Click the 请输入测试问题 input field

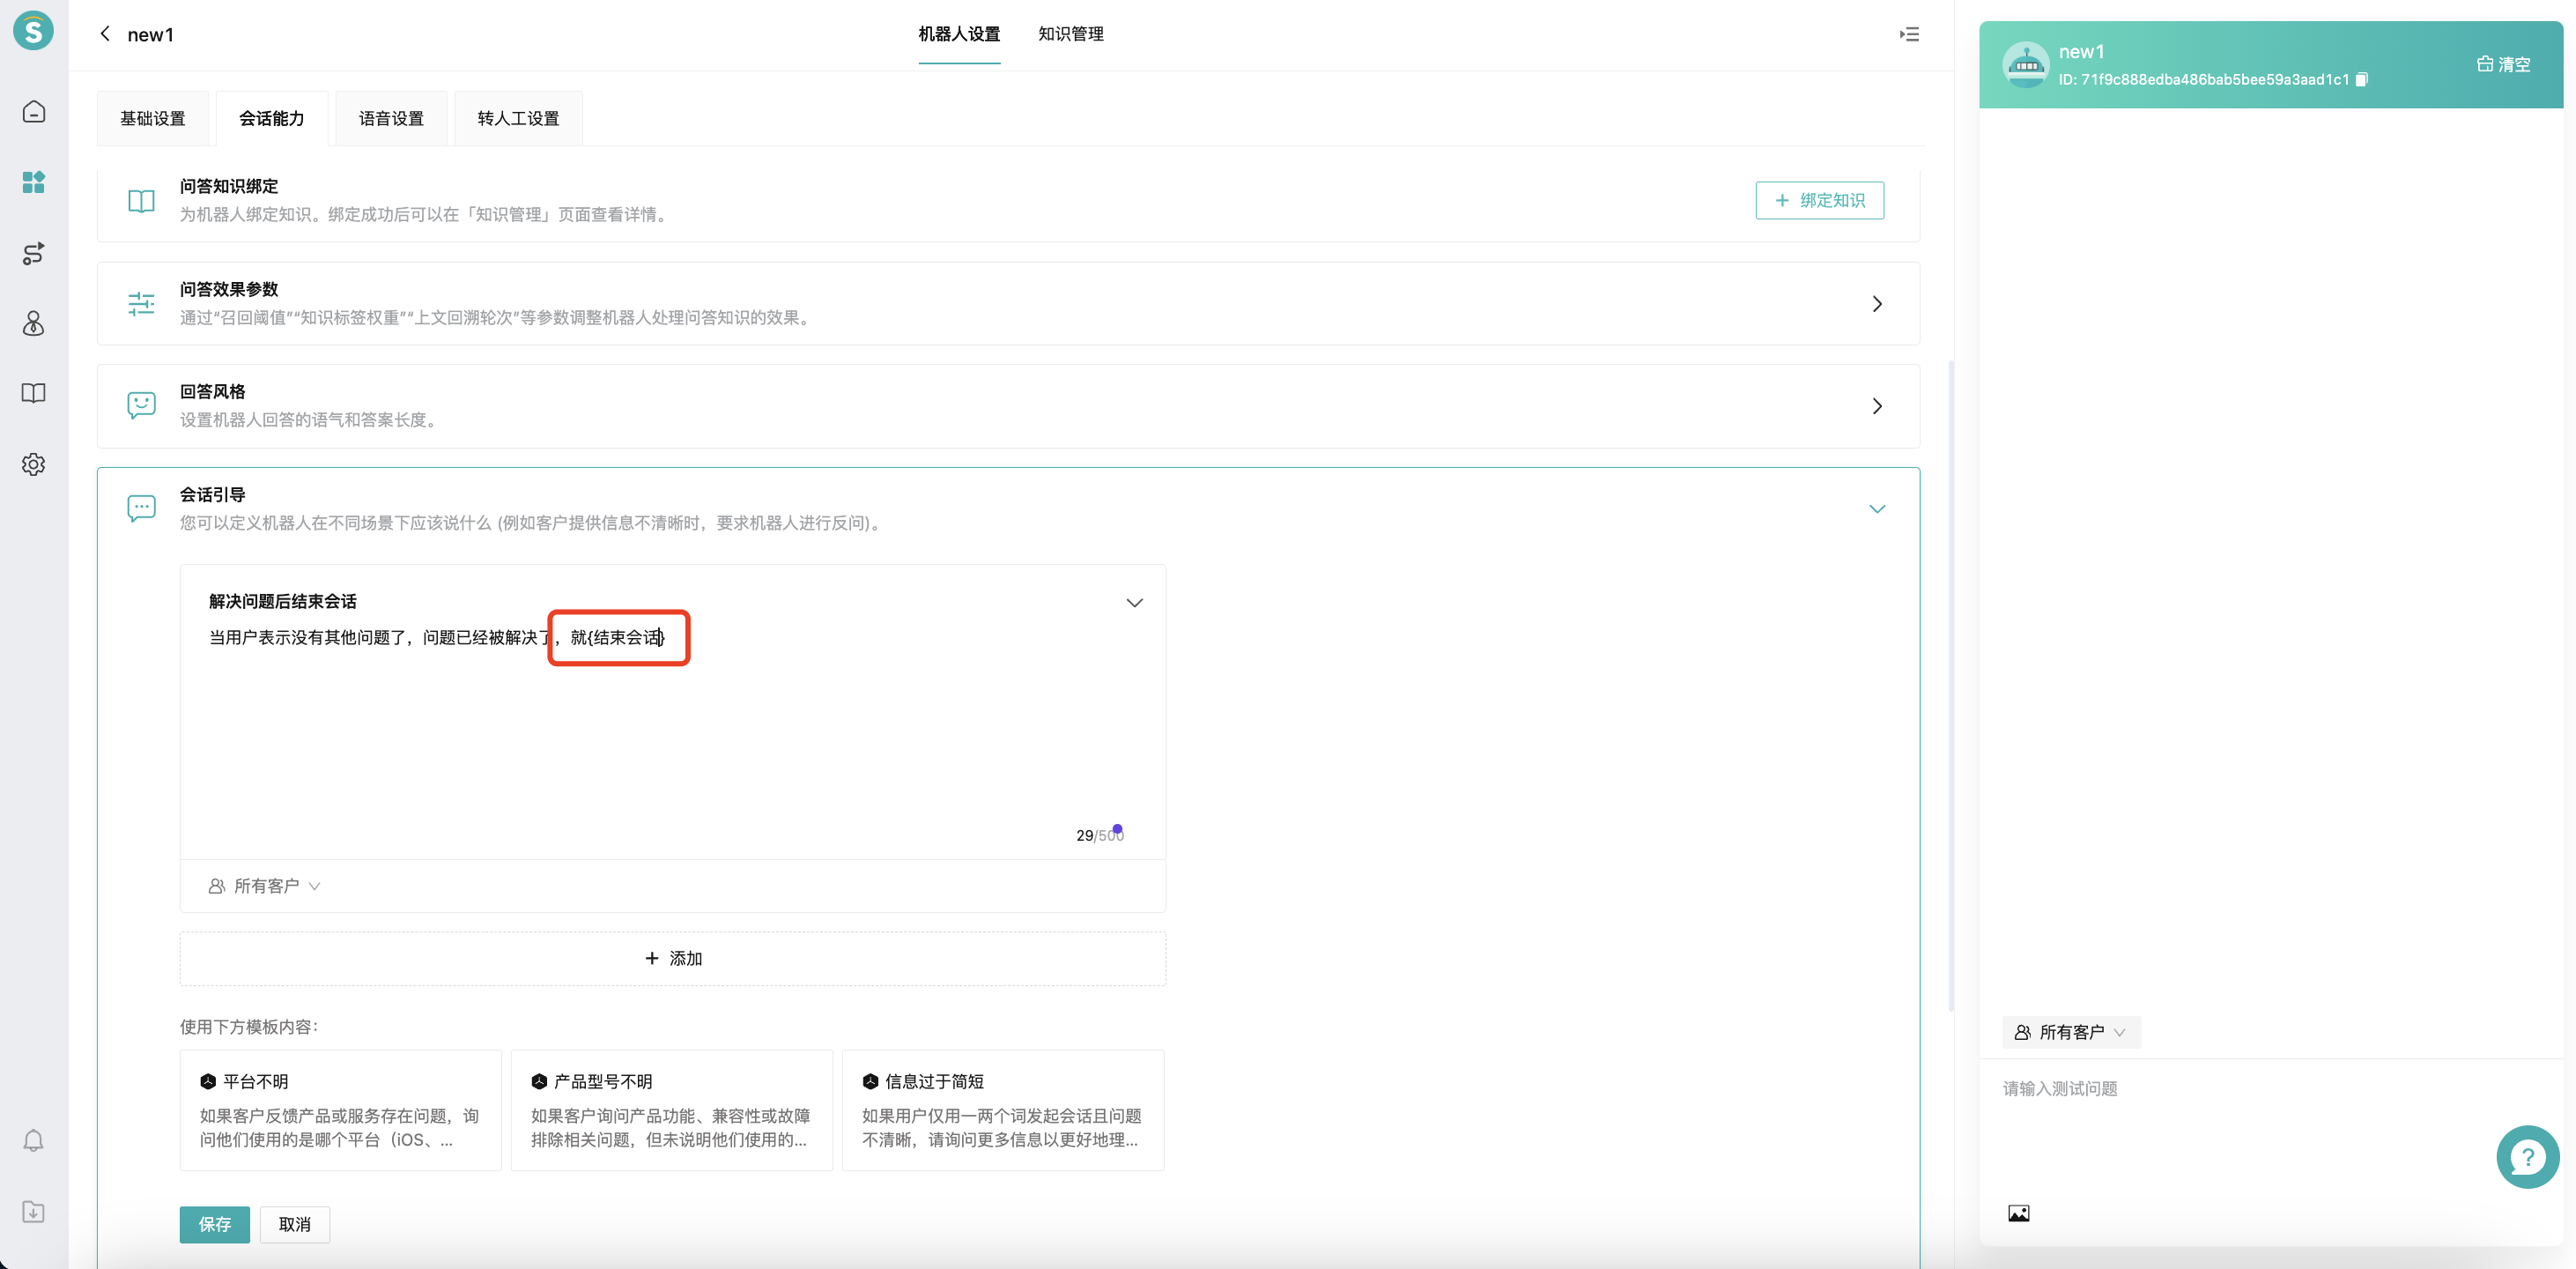2270,1130
